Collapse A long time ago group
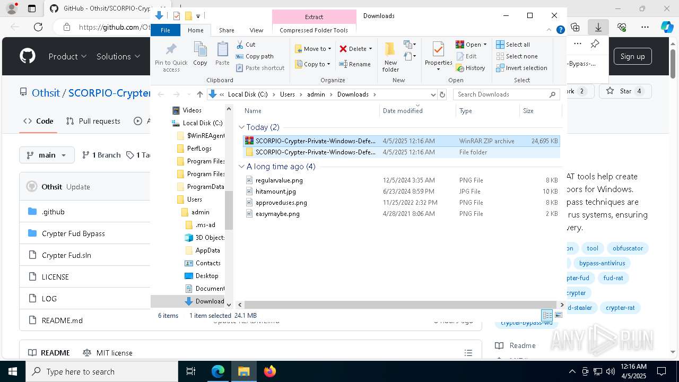Image resolution: width=679 pixels, height=382 pixels. pos(242,167)
